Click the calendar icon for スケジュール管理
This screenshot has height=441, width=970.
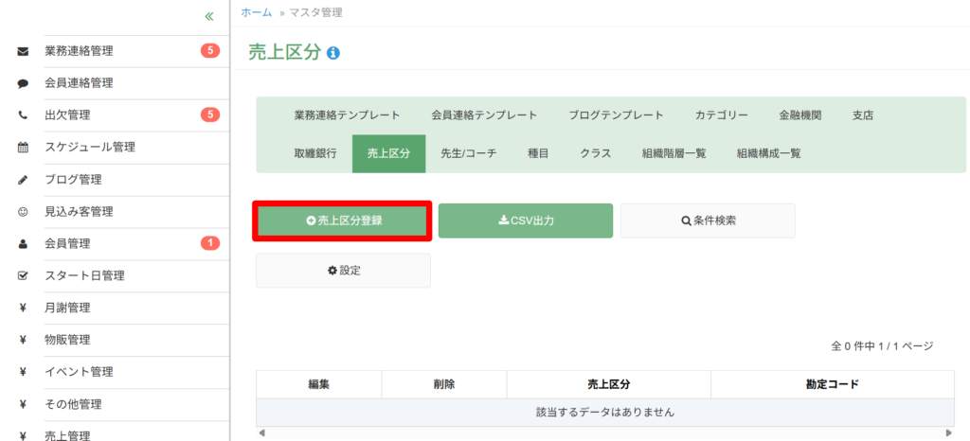(23, 148)
